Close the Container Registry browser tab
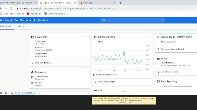Viewport: 197px width, 110px height. [x=35, y=3]
